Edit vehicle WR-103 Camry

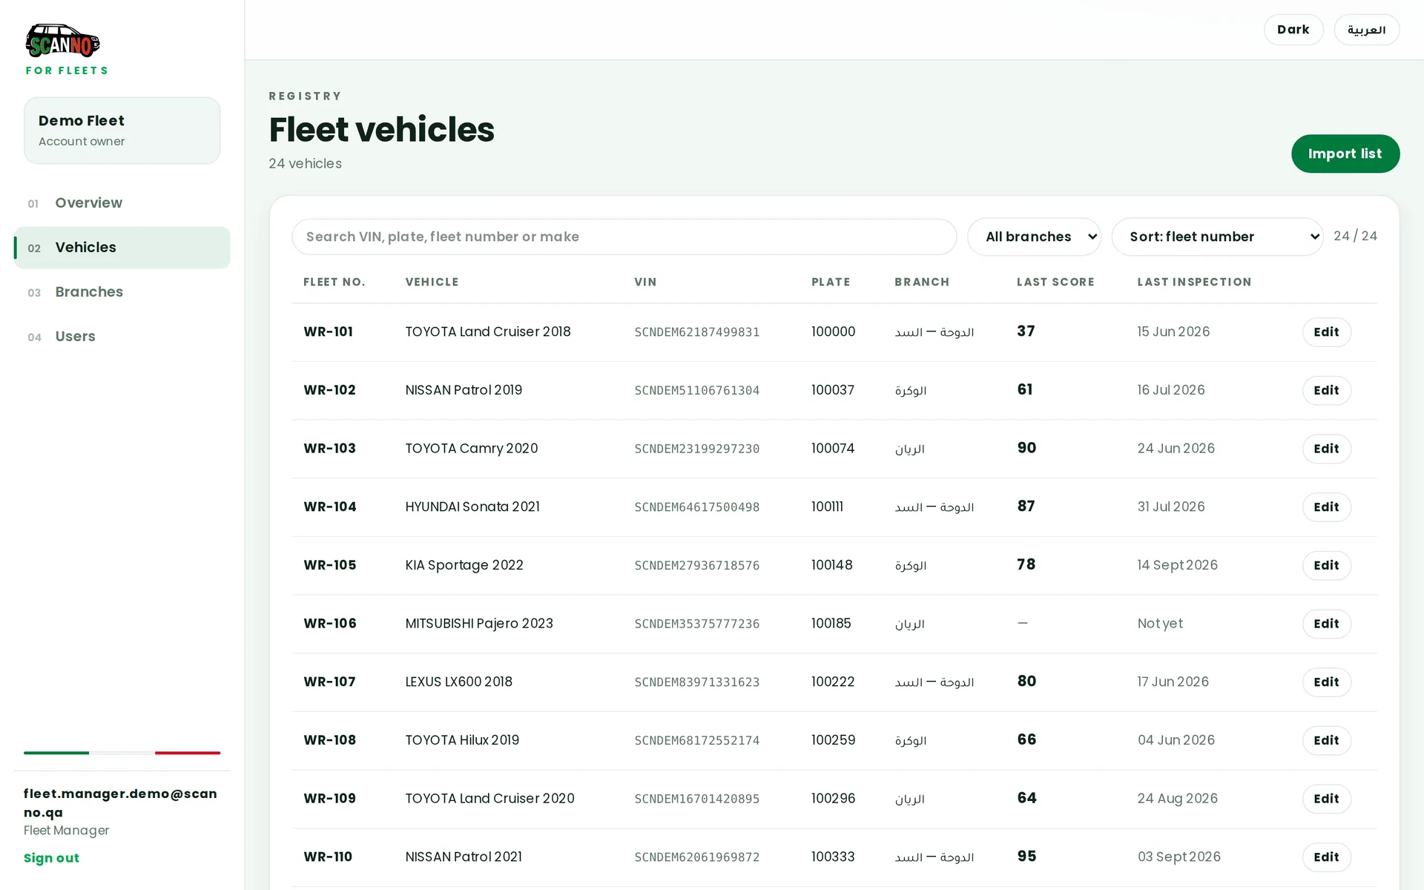click(1326, 449)
